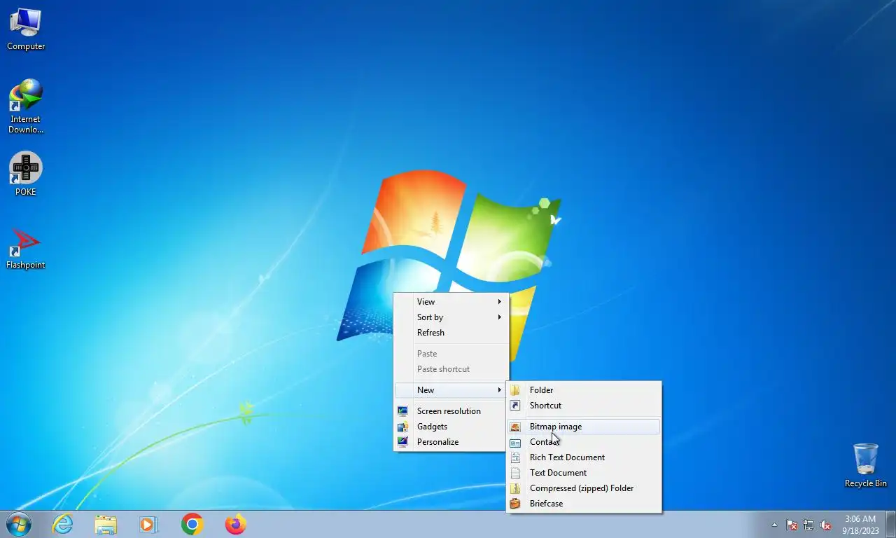
Task: Select the Recycle Bin icon
Action: click(x=865, y=465)
